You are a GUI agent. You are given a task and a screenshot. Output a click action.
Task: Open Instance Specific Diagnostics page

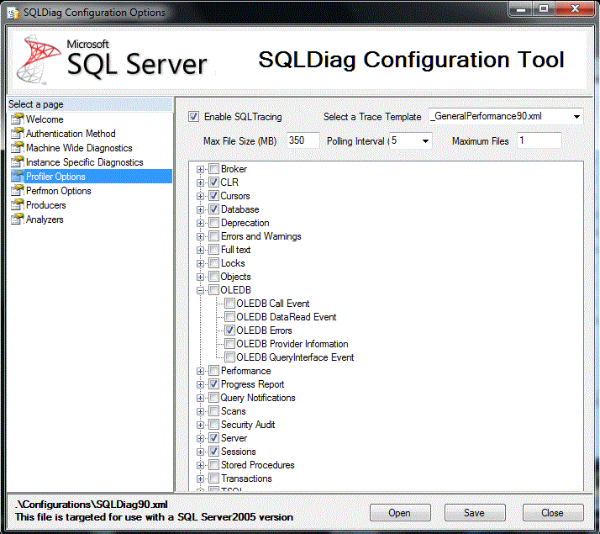tap(85, 162)
